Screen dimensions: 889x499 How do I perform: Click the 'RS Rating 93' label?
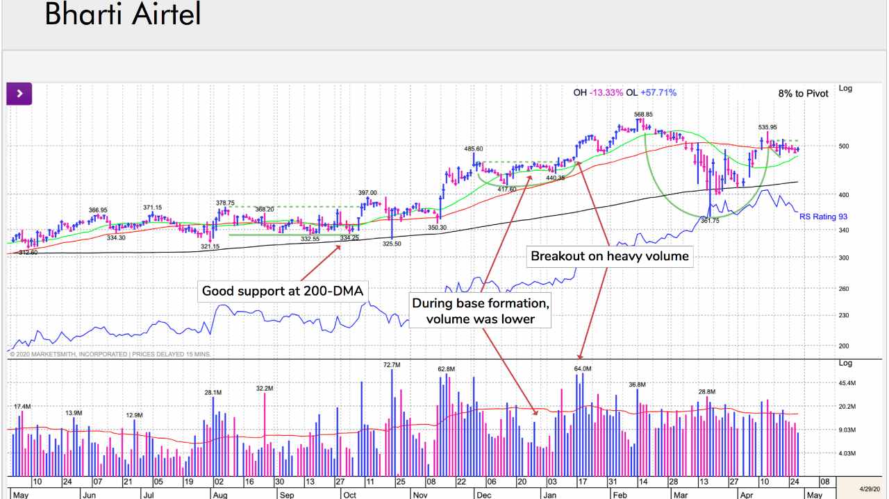click(x=823, y=217)
